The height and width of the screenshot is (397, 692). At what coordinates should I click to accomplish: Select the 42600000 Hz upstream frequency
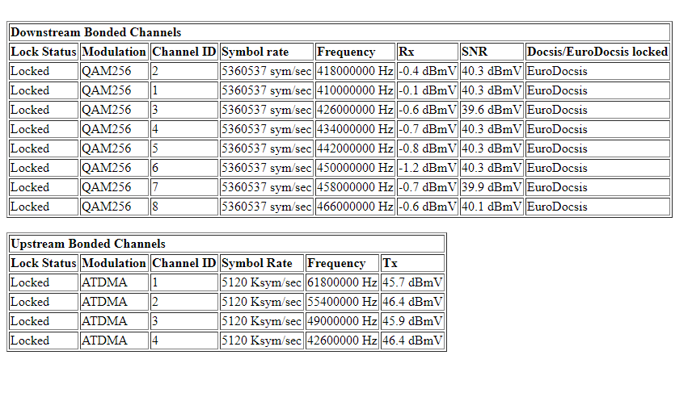tap(342, 341)
